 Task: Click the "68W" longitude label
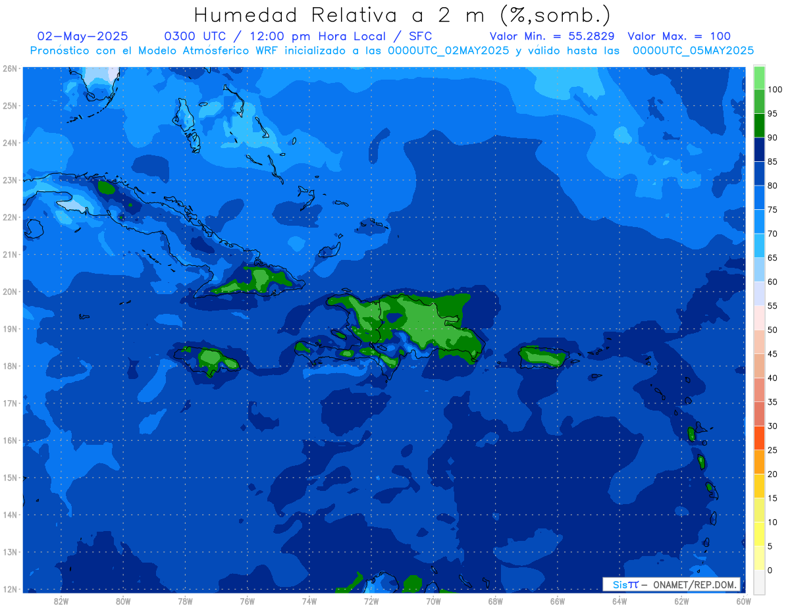point(496,601)
